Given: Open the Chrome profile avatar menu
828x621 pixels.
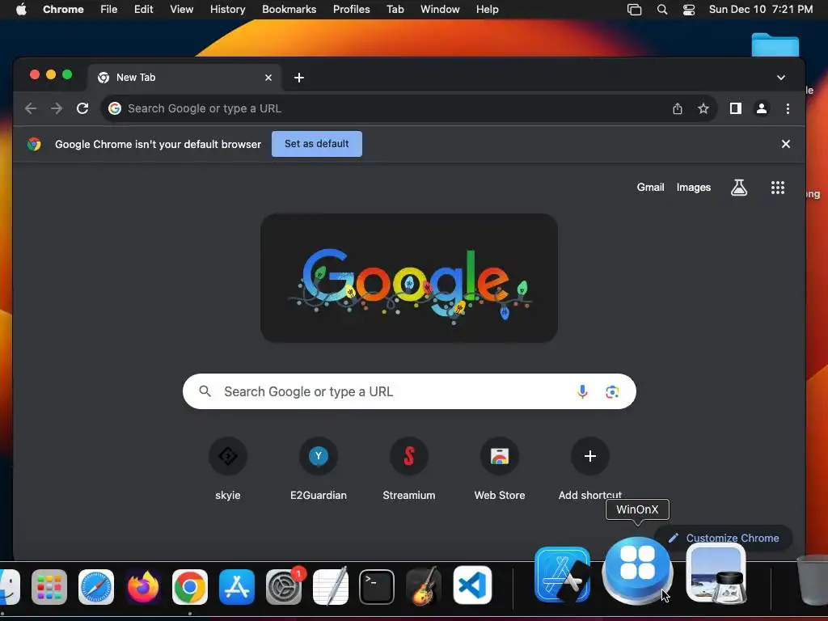Looking at the screenshot, I should 762,109.
